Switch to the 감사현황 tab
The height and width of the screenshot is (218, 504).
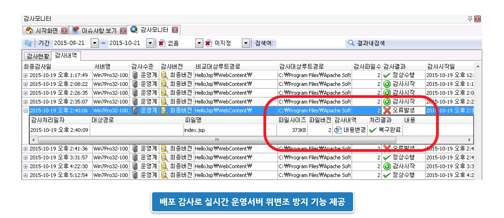pyautogui.click(x=38, y=56)
